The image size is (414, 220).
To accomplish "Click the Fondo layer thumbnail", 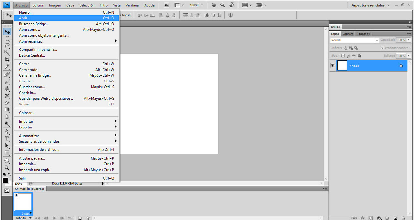I will (x=342, y=66).
